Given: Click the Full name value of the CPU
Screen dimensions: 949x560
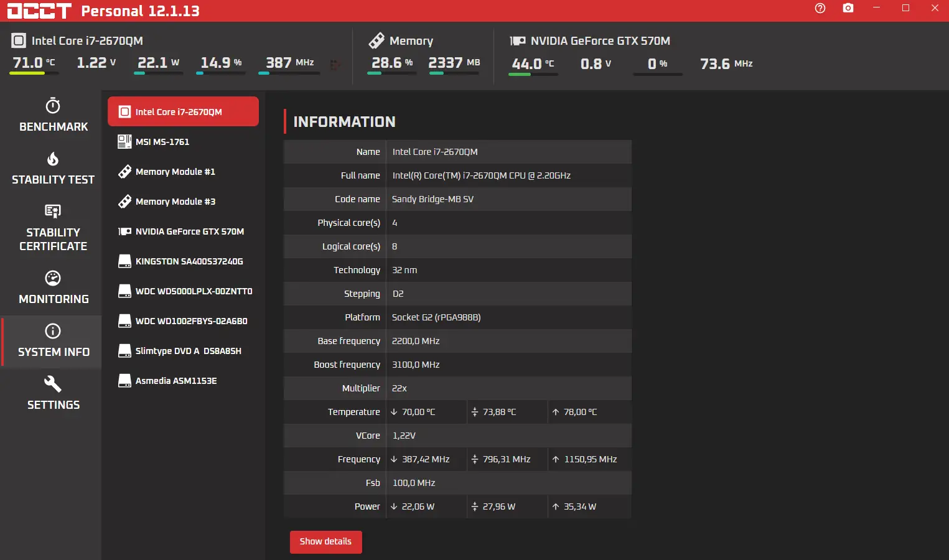Looking at the screenshot, I should click(482, 175).
